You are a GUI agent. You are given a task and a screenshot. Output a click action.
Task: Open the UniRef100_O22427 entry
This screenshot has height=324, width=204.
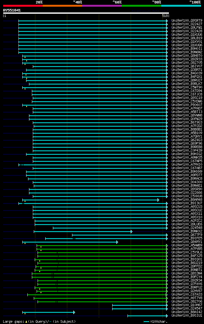pos(187,24)
